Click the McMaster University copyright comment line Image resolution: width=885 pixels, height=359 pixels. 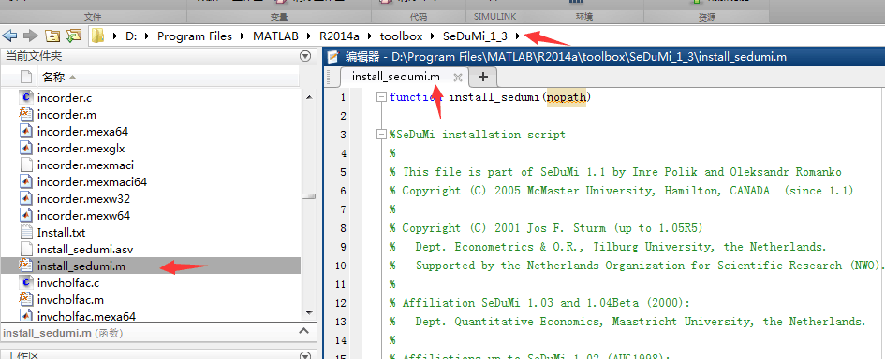coord(622,191)
